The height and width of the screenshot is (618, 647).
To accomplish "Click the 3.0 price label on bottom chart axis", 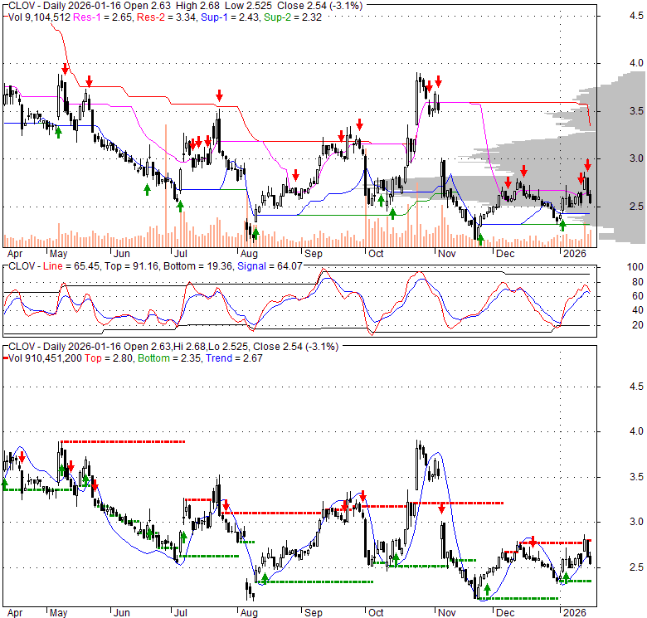I will (x=636, y=523).
